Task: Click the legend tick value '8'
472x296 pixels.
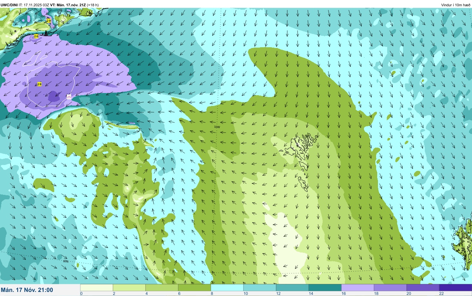Action: (212, 293)
